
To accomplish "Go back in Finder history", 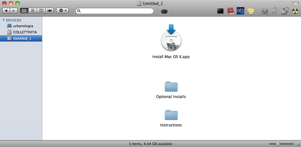I will pyautogui.click(x=6, y=11).
